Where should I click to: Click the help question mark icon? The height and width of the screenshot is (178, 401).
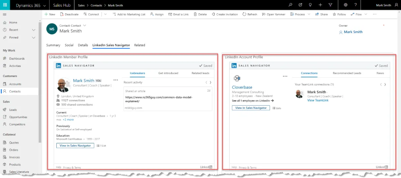pos(356,5)
